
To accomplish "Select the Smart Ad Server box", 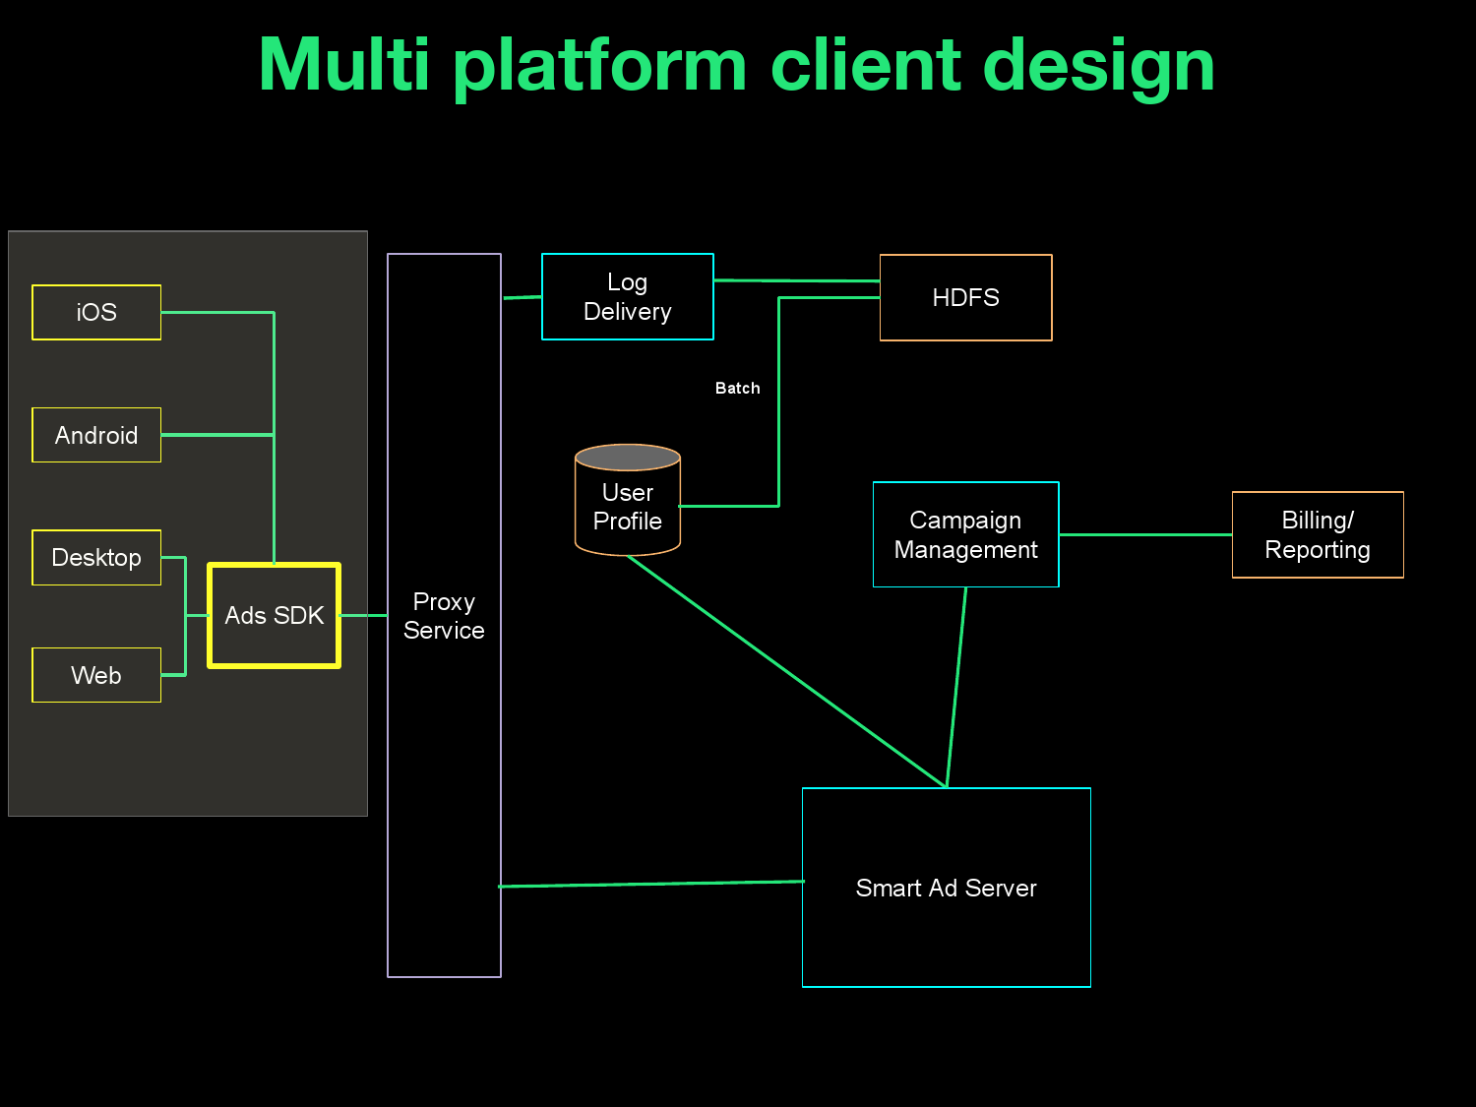I will click(946, 888).
